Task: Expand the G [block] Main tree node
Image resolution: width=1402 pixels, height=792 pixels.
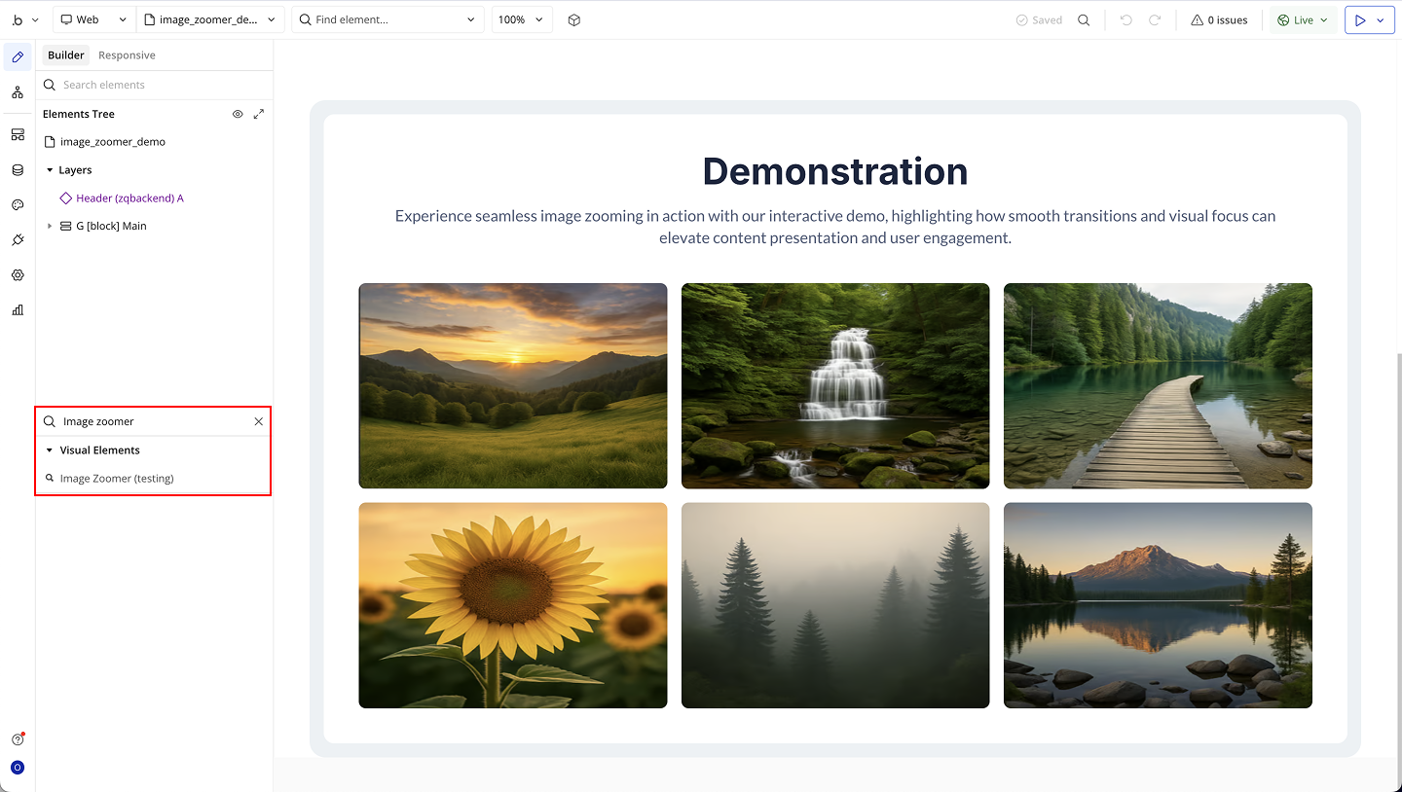Action: pos(51,226)
